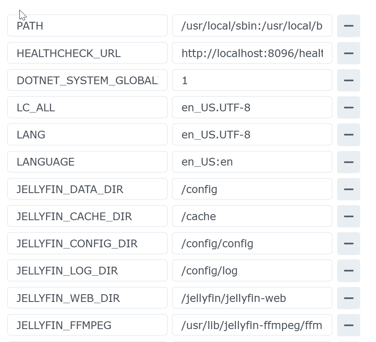Delete the DOTNET_SYSTEM_GLOBALIZATION variable row
This screenshot has height=342, width=376.
point(348,81)
